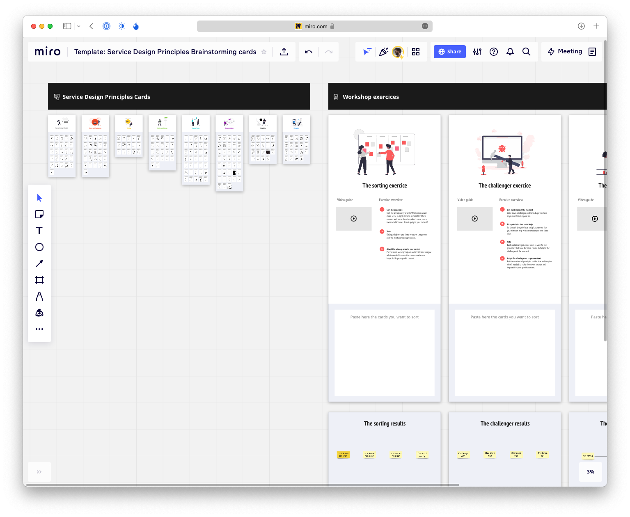
Task: Click the export board upload icon
Action: pyautogui.click(x=284, y=52)
